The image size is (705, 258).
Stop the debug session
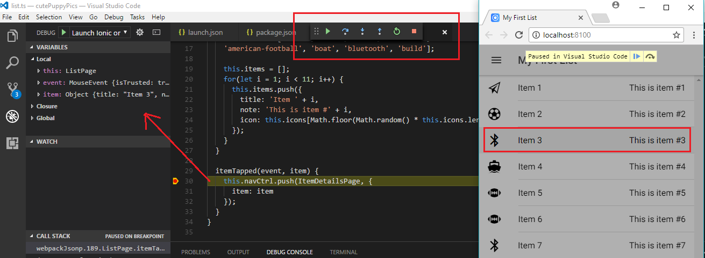tap(414, 32)
